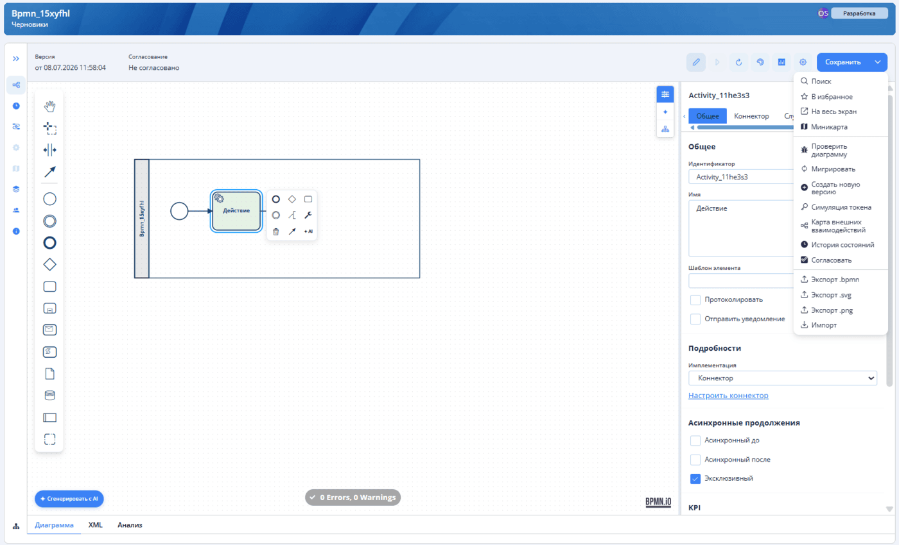
Task: Delete the selected task via trash icon
Action: click(x=275, y=231)
